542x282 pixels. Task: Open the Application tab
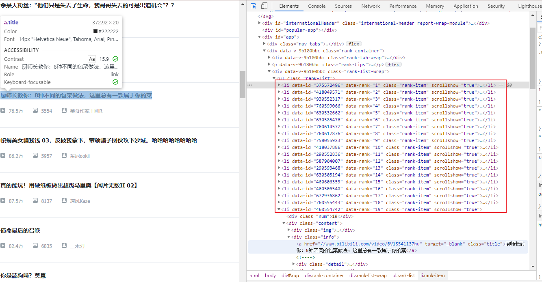(466, 6)
